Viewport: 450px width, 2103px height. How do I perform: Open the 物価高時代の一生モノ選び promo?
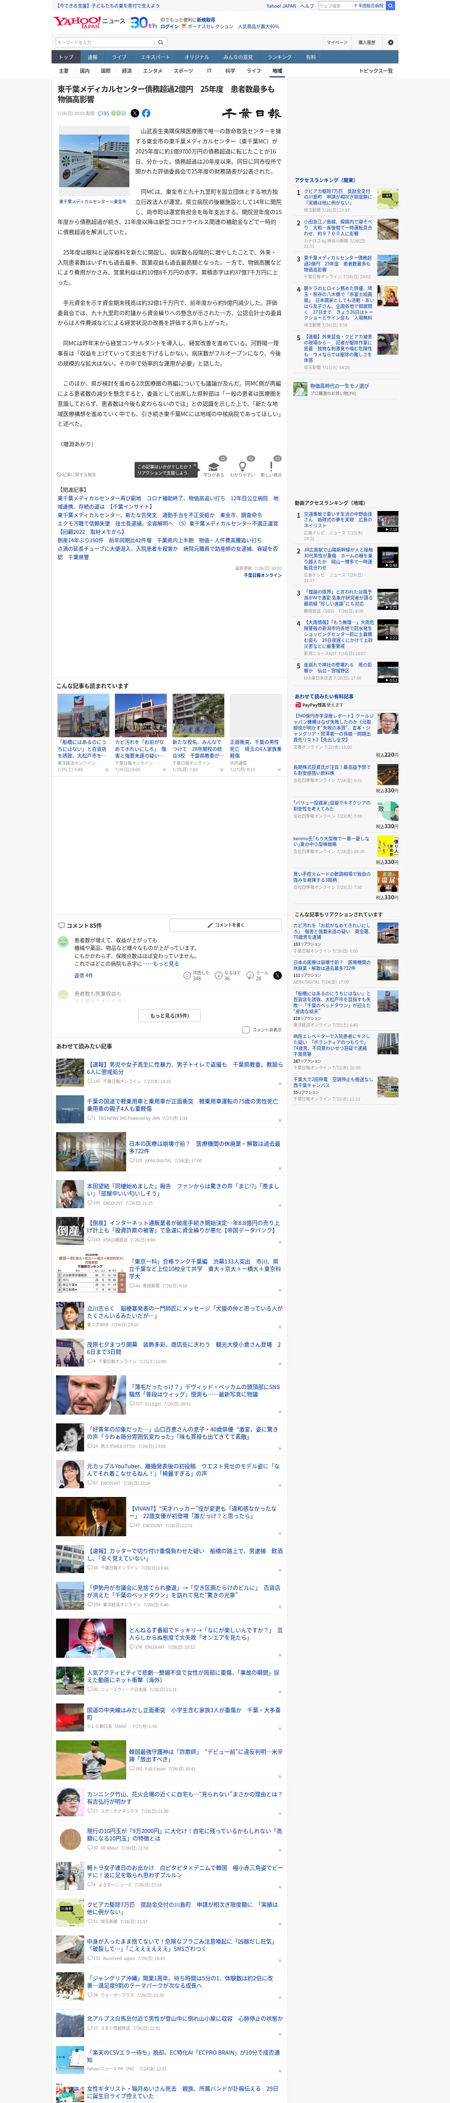[x=339, y=386]
